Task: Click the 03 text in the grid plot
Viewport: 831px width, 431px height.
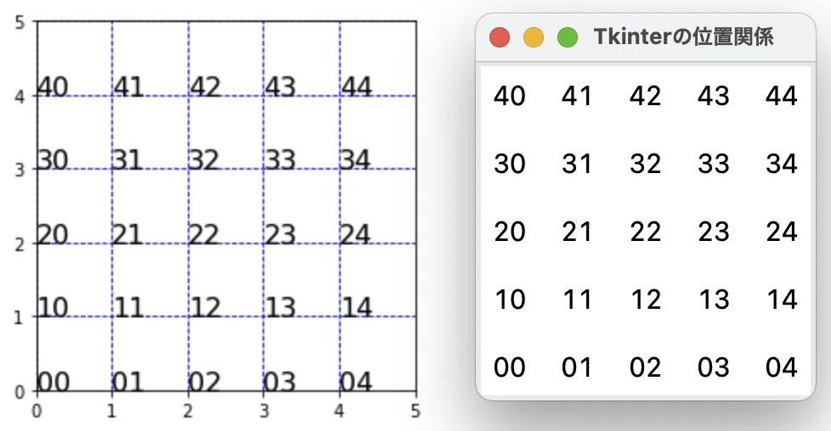Action: pos(280,382)
